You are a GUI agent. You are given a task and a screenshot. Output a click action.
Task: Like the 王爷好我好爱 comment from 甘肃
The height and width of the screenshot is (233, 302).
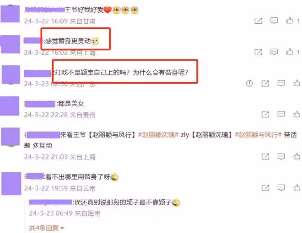pos(290,21)
